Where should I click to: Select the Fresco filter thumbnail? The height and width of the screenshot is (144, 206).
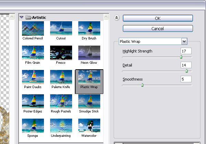pyautogui.click(x=61, y=52)
